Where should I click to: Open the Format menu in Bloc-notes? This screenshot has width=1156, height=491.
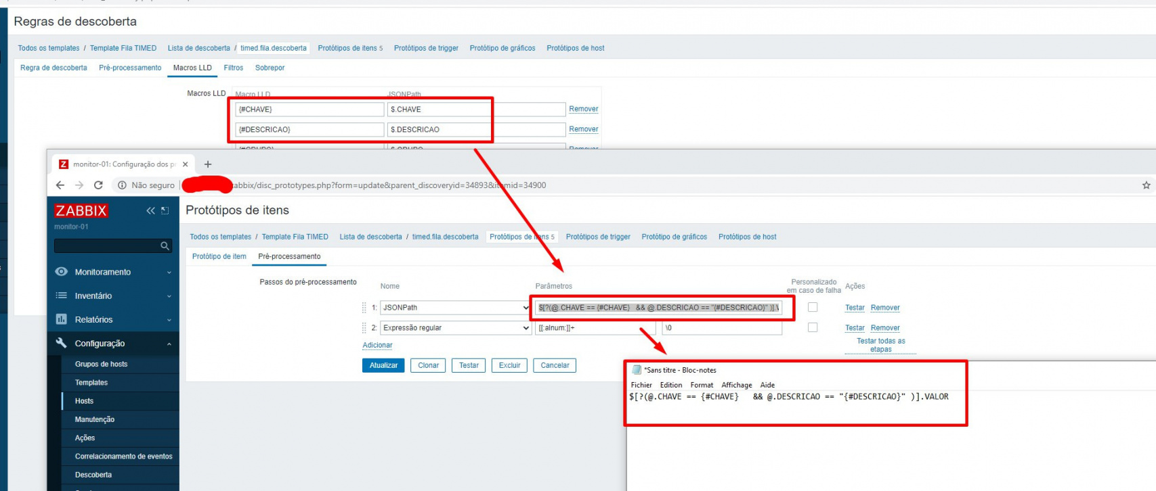pos(702,385)
